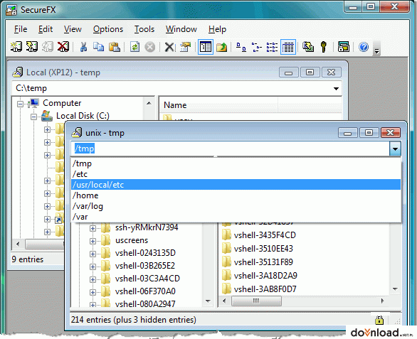Click the Disconnect icon with red X
Image resolution: width=417 pixels, height=339 pixels.
[x=63, y=47]
